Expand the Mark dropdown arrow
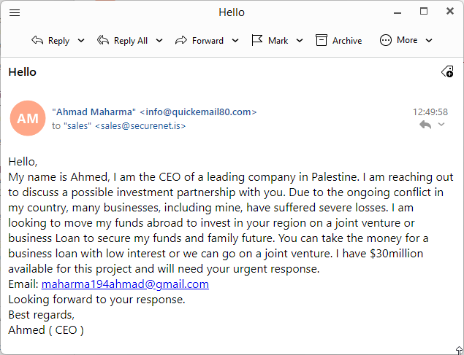Screen dimensions: 464x355 coord(300,40)
